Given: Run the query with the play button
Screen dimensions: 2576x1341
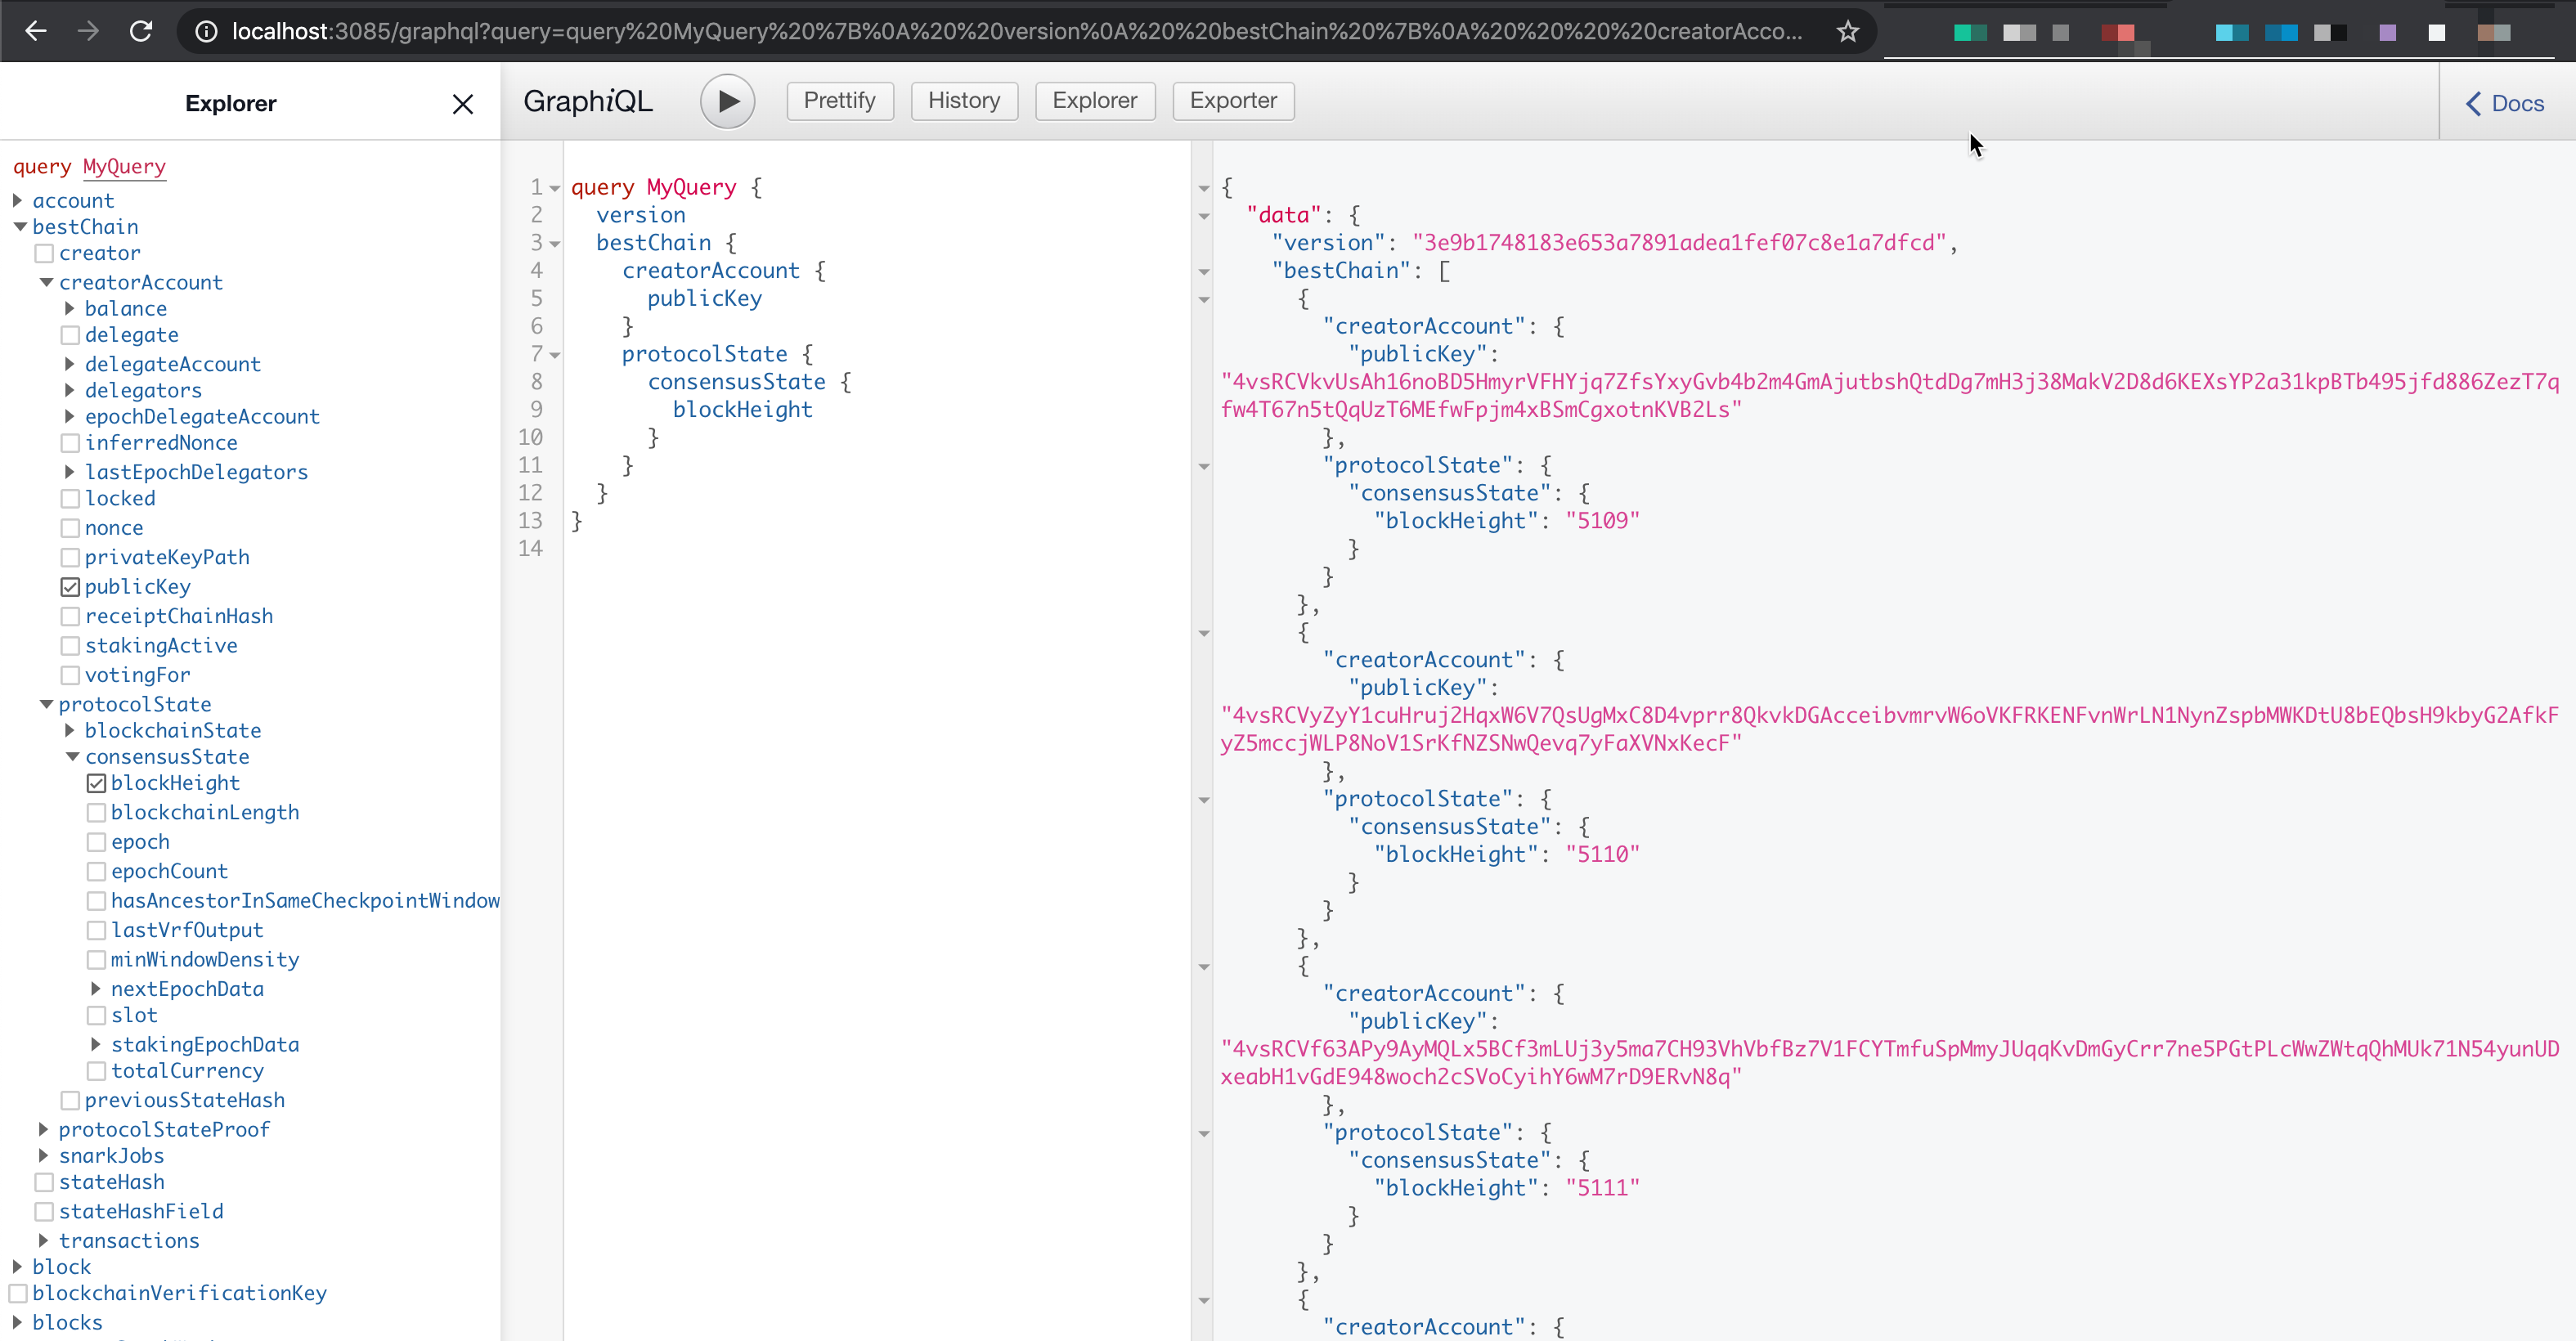Looking at the screenshot, I should click(x=727, y=101).
